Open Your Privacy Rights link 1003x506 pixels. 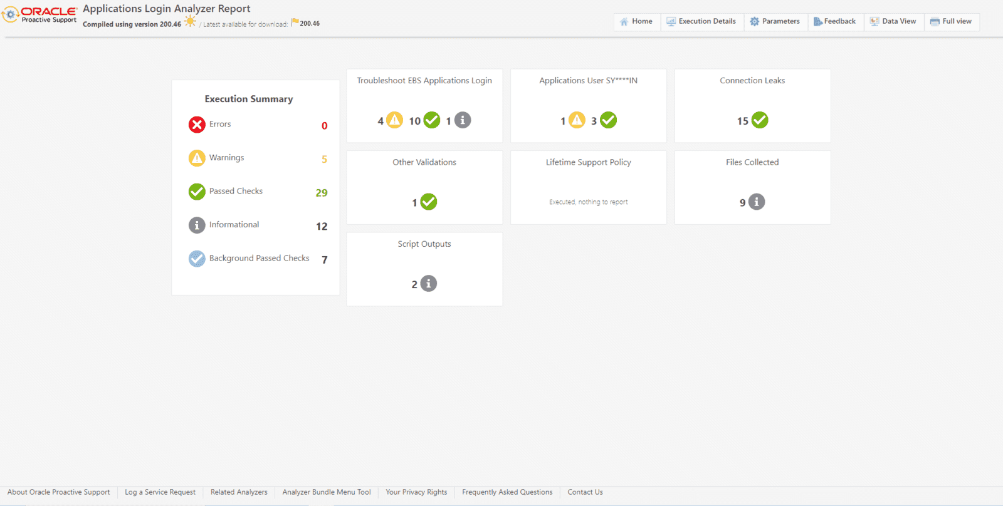[x=416, y=492]
